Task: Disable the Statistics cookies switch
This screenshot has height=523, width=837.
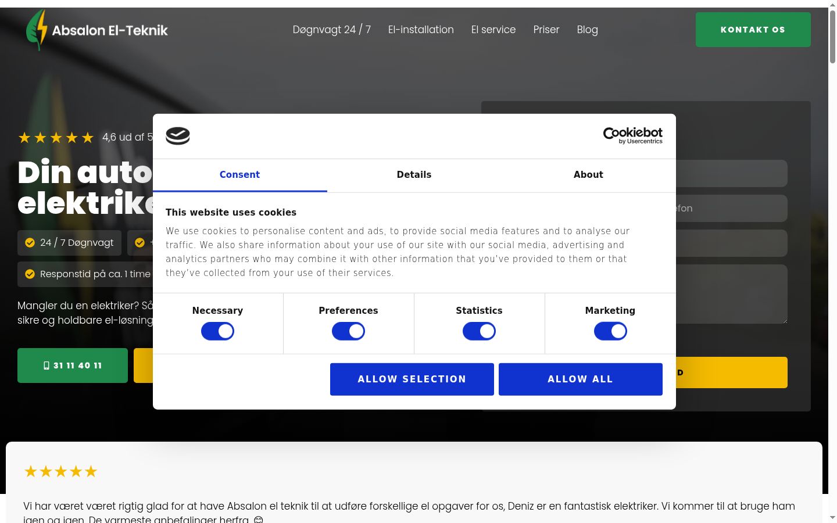Action: click(x=479, y=331)
